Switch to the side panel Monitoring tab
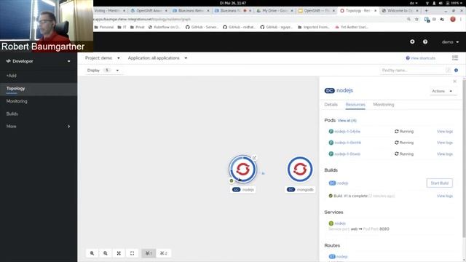Screen dimensions: 466x262 384,105
